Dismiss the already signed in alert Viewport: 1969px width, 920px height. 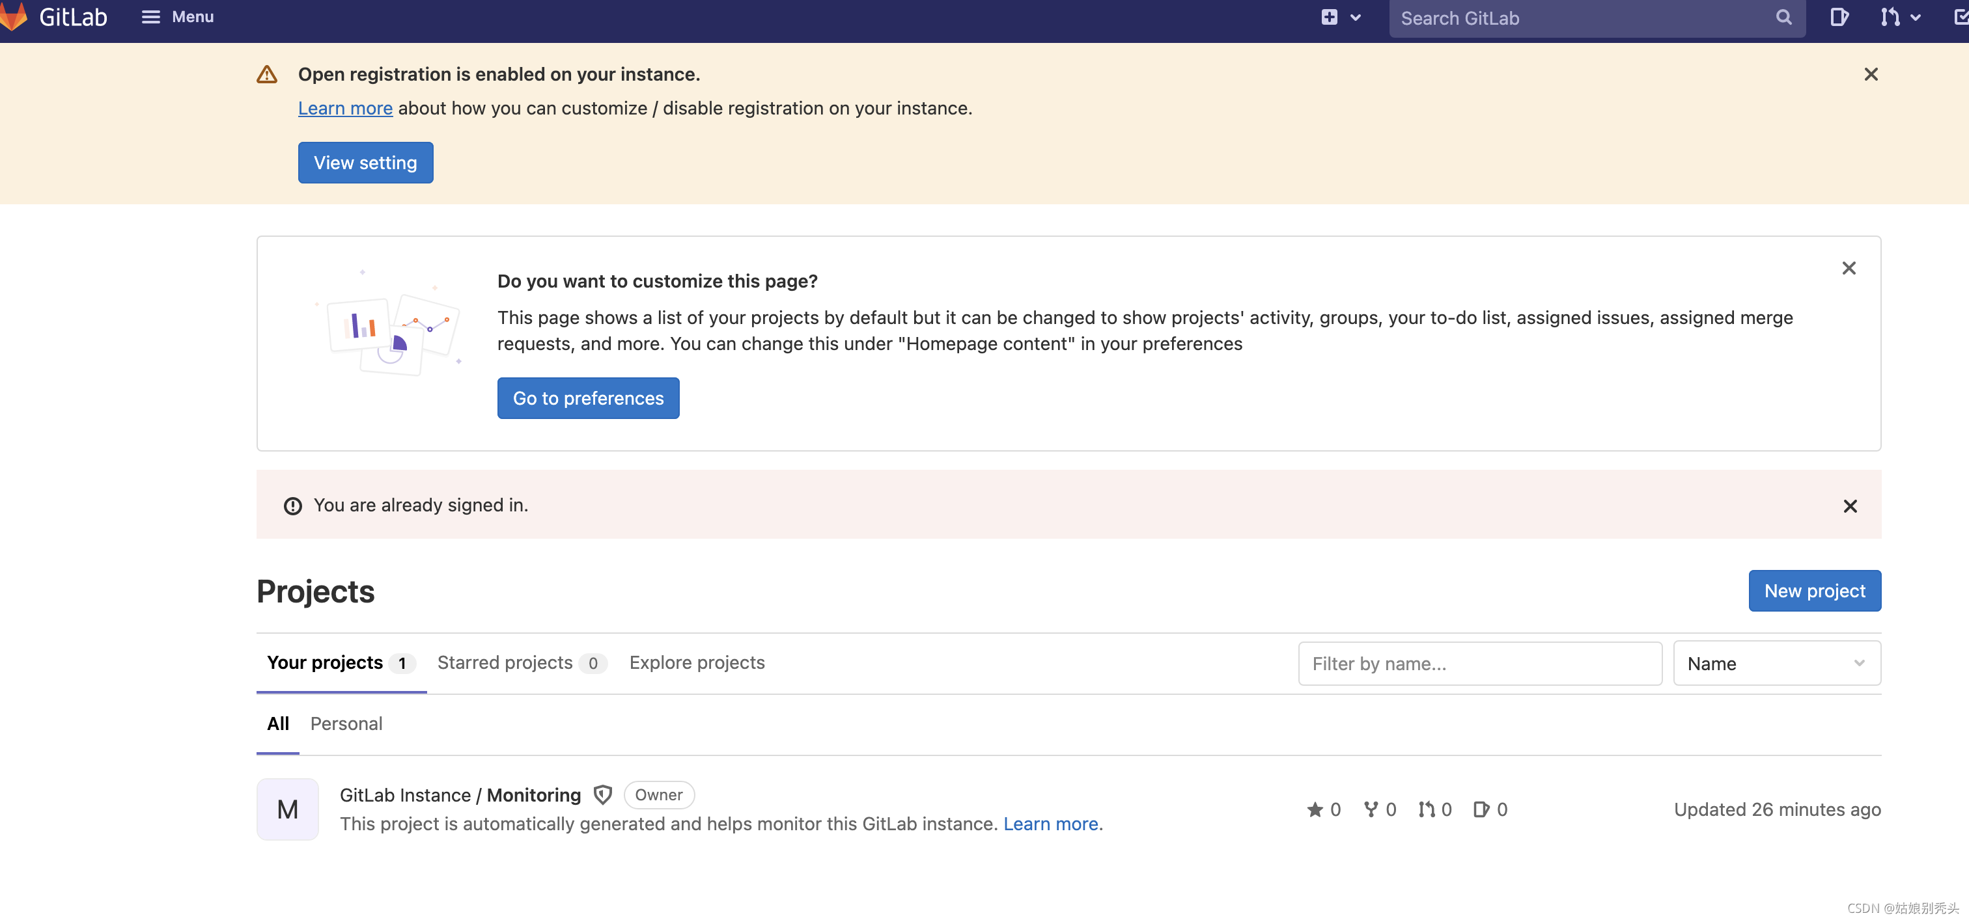coord(1850,506)
